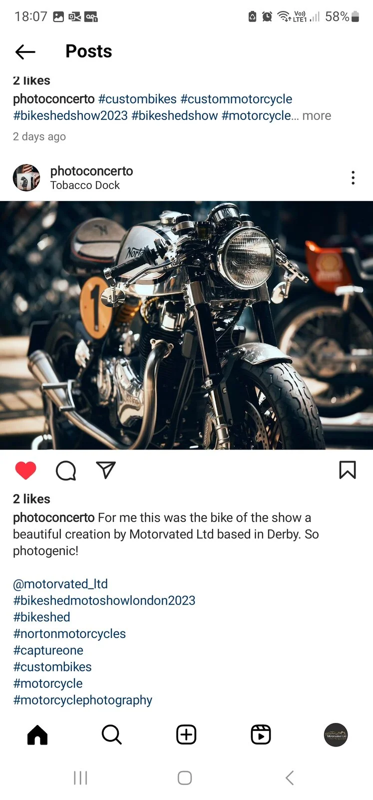Create a new post with plus icon
The width and height of the screenshot is (373, 800).
(x=186, y=735)
